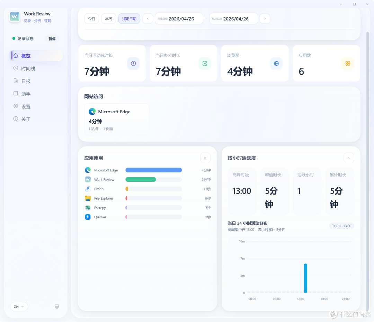Open the ZH language dropdown

coord(19,306)
